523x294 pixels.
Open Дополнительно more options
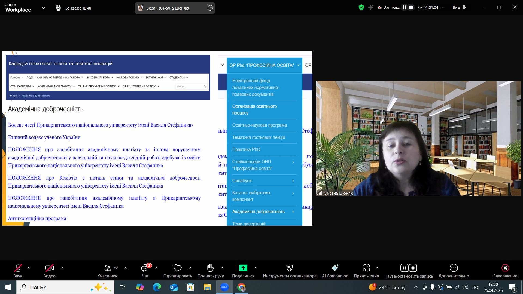coord(454,271)
